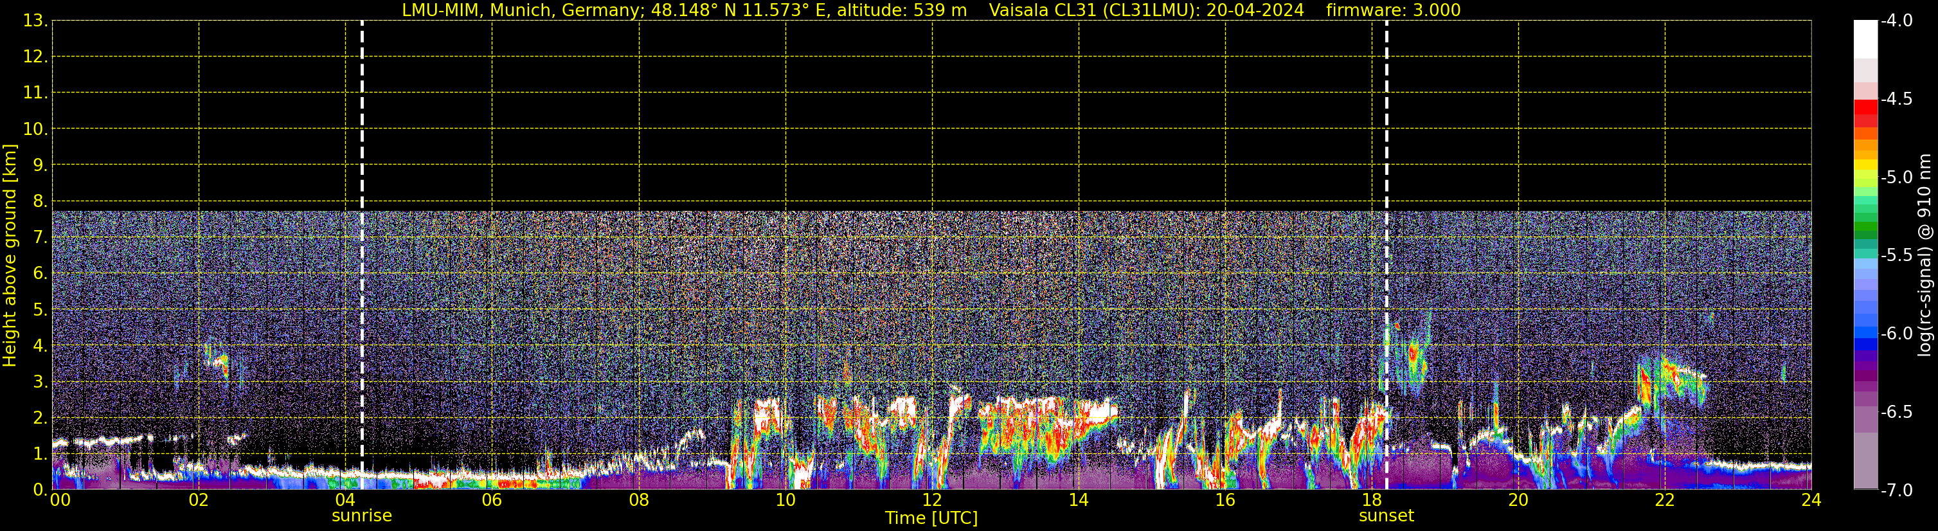Click the "sunset" label below the time axis

point(1386,516)
